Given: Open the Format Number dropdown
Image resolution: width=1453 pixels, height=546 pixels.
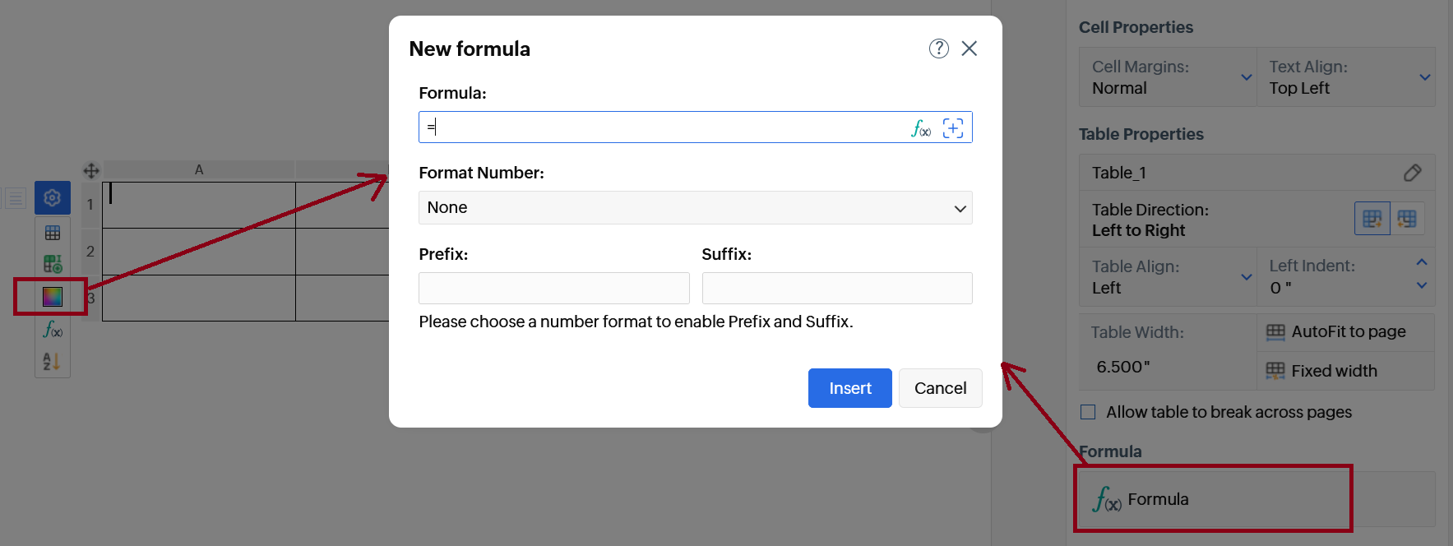Looking at the screenshot, I should click(695, 208).
